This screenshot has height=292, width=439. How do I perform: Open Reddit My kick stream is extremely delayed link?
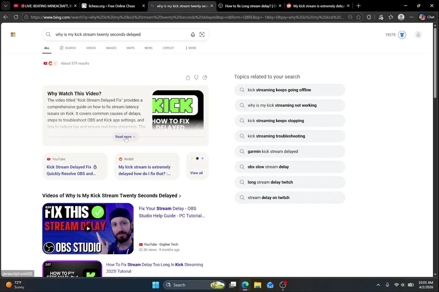coord(144,170)
